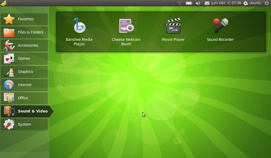Open the wireless network indicator

pos(180,3)
